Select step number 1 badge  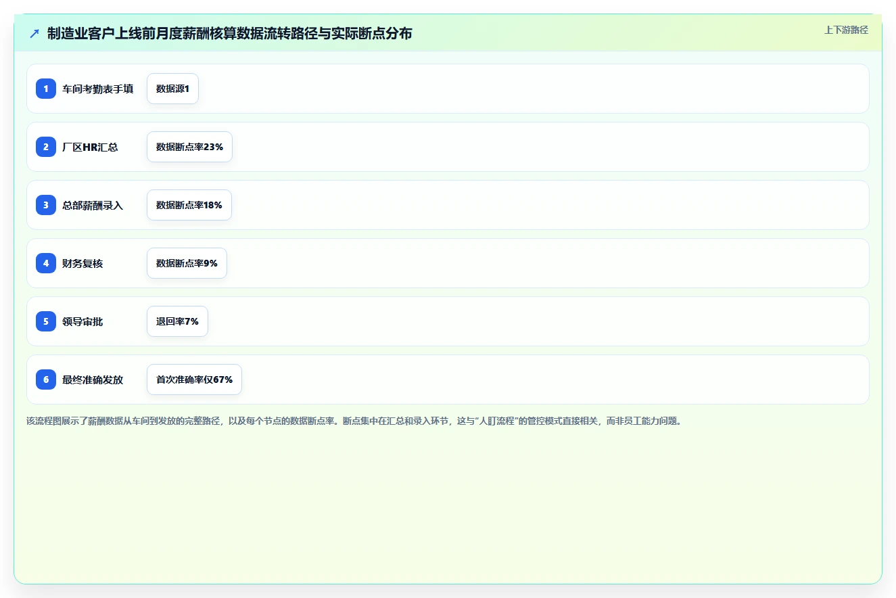46,89
